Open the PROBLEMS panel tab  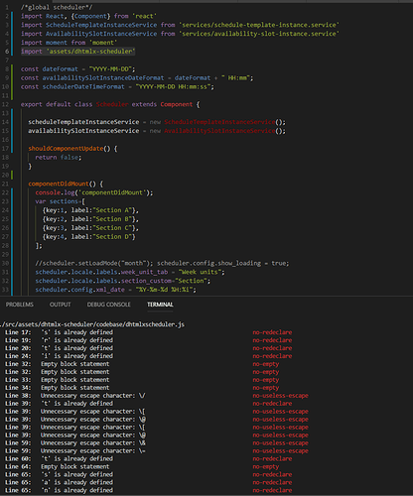coord(20,305)
